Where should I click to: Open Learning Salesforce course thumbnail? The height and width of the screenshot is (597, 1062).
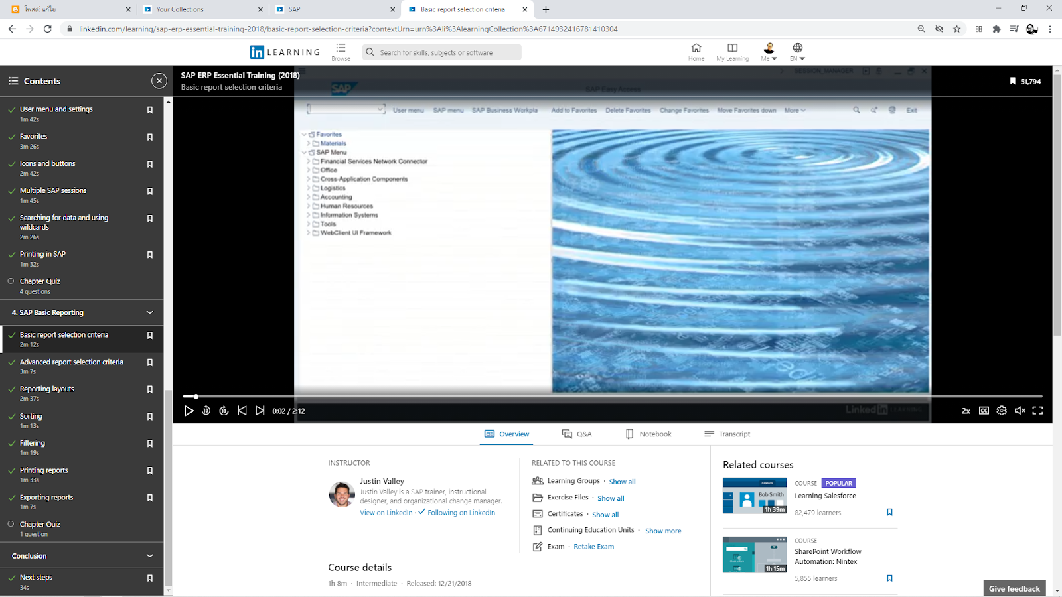[755, 496]
